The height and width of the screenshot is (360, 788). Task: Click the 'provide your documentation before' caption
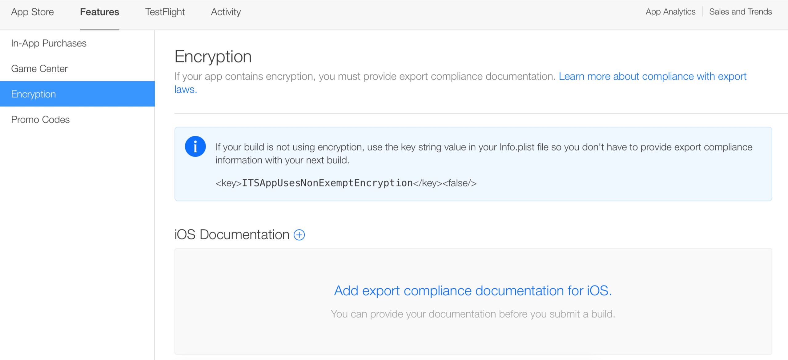coord(473,314)
